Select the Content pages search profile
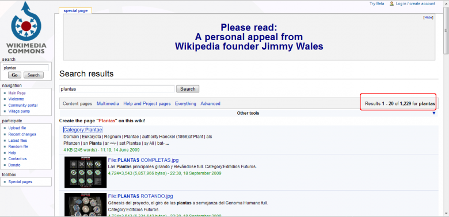This screenshot has width=449, height=217. coord(77,104)
